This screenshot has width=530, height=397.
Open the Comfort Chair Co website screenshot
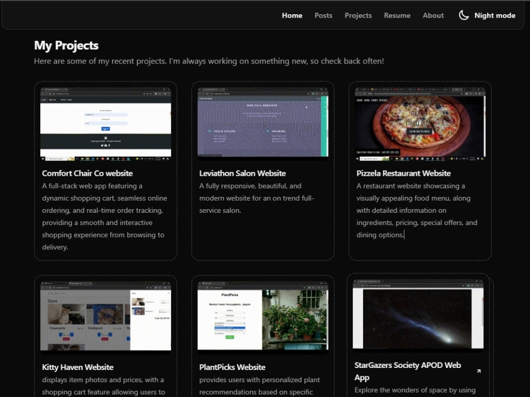pos(105,124)
